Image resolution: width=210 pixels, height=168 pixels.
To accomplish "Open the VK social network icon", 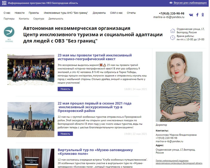I will tap(191, 15).
